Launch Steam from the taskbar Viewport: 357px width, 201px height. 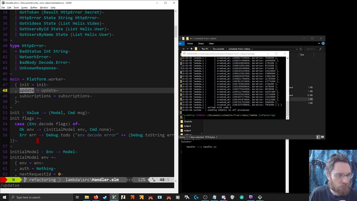pos(105,197)
